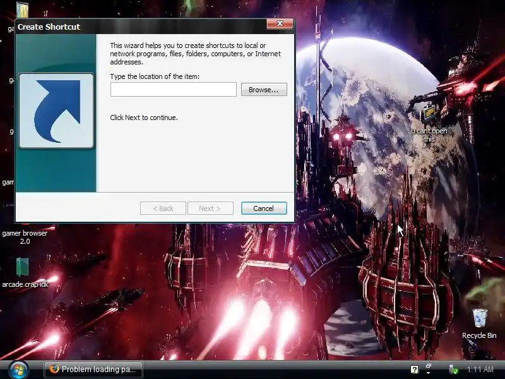Click the 1:11 AM taskbar clock
The width and height of the screenshot is (505, 379).
[480, 370]
